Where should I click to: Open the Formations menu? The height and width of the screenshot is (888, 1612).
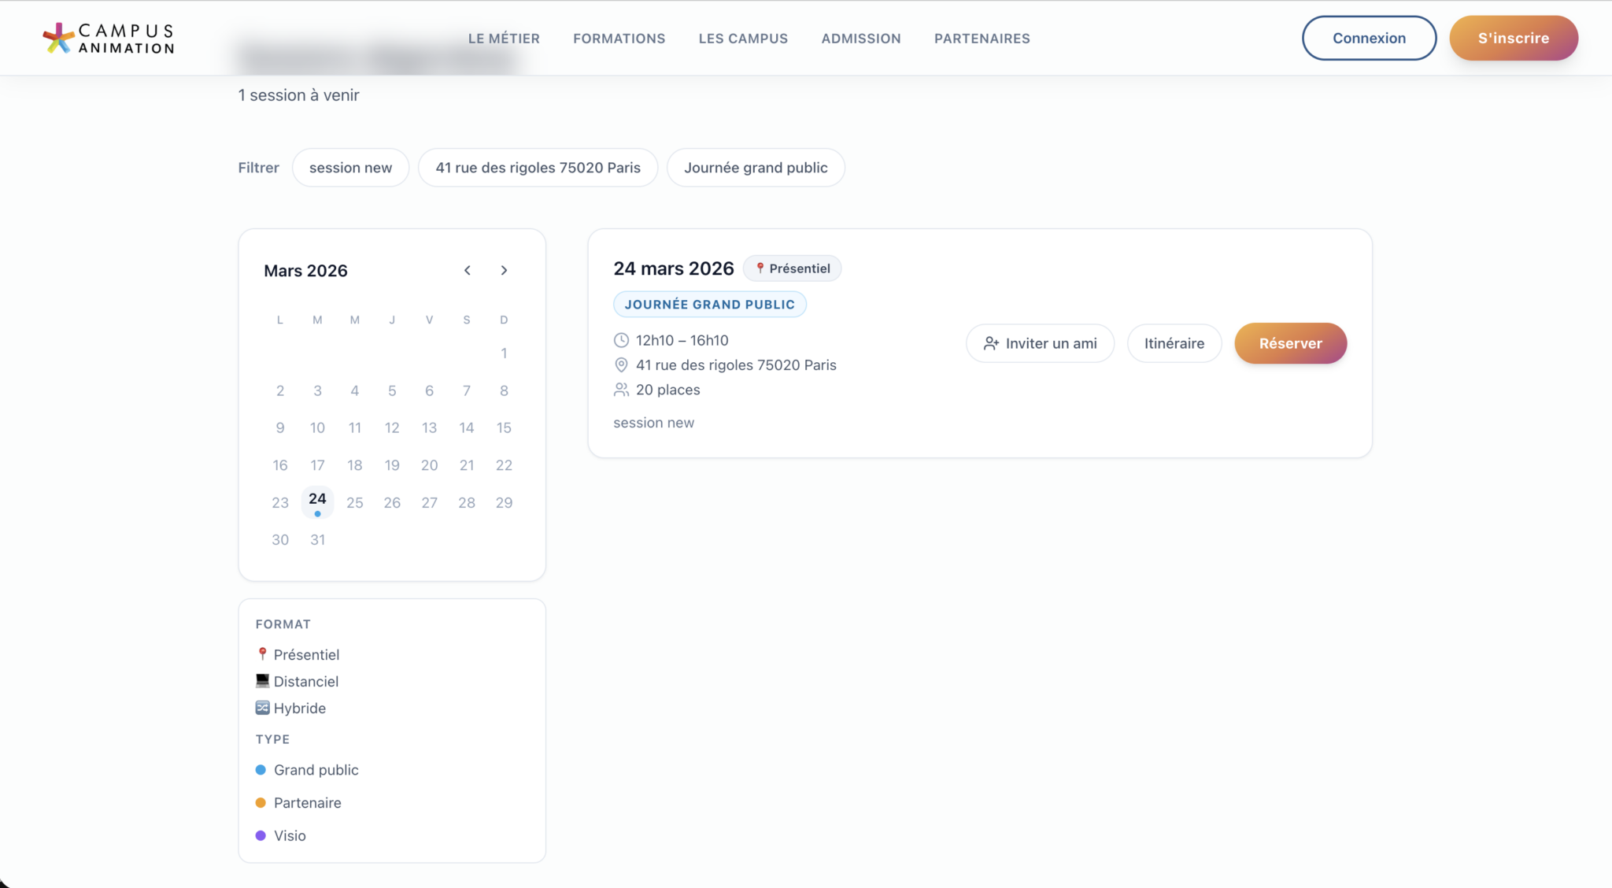619,39
